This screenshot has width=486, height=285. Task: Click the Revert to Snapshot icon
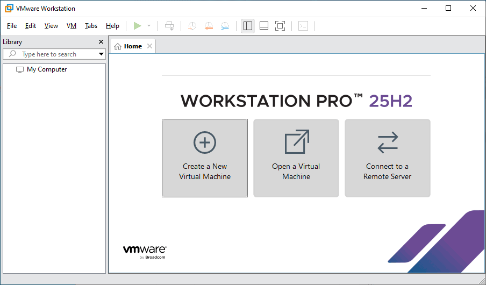209,26
